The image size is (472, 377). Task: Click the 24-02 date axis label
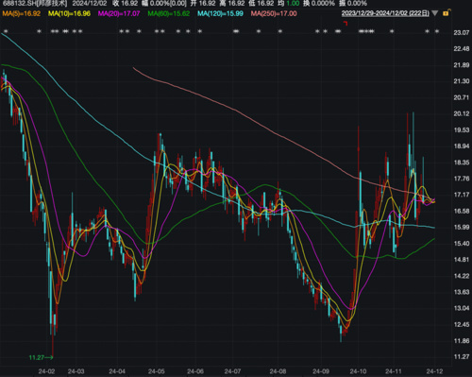click(46, 371)
